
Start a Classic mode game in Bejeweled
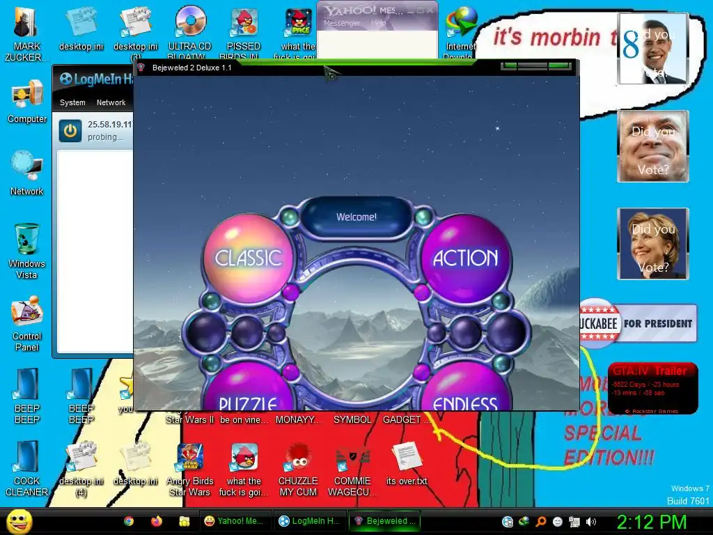click(x=248, y=258)
